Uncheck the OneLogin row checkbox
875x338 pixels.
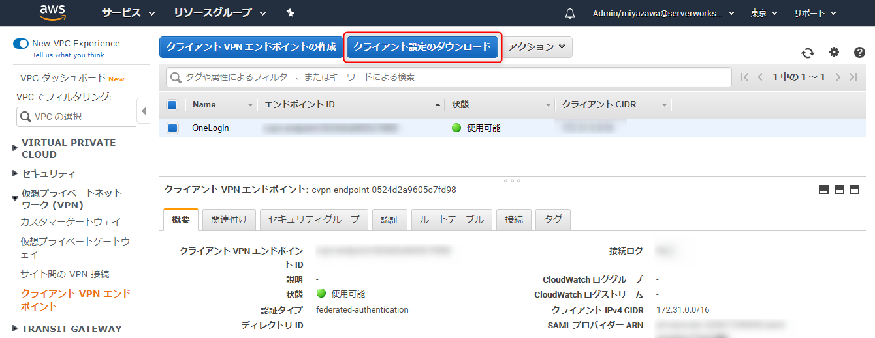pyautogui.click(x=172, y=128)
